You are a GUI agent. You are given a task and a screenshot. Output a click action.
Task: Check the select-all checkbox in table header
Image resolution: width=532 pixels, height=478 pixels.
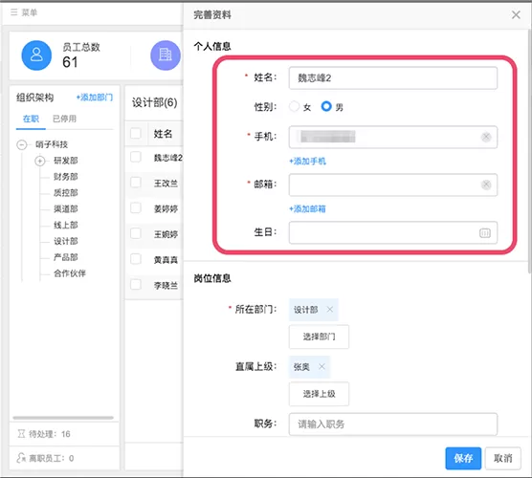pyautogui.click(x=136, y=133)
